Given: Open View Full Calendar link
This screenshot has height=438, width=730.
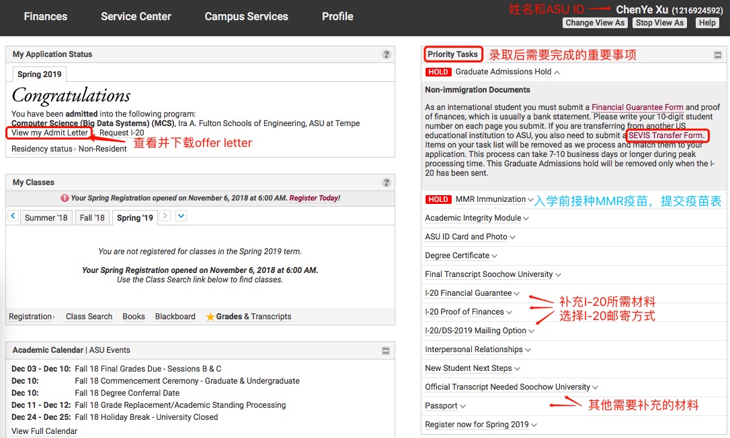Looking at the screenshot, I should [44, 431].
